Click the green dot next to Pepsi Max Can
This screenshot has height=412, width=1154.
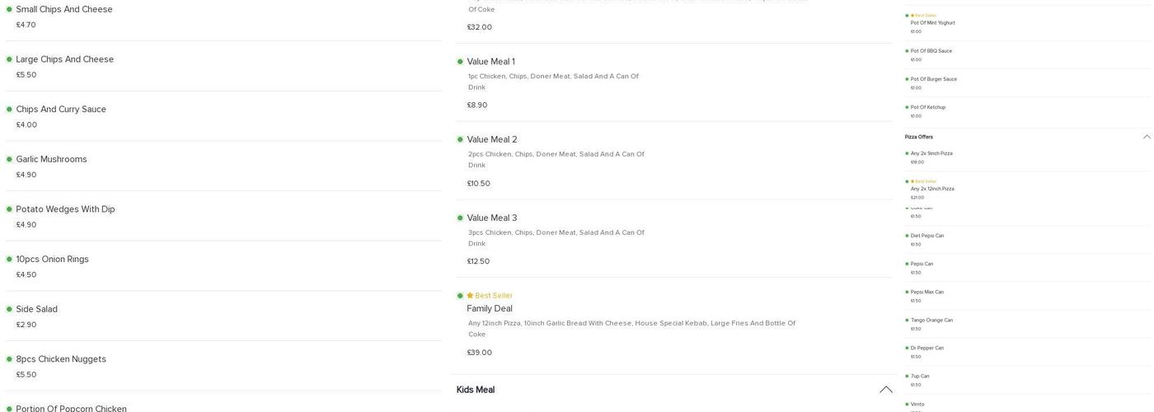tap(907, 293)
